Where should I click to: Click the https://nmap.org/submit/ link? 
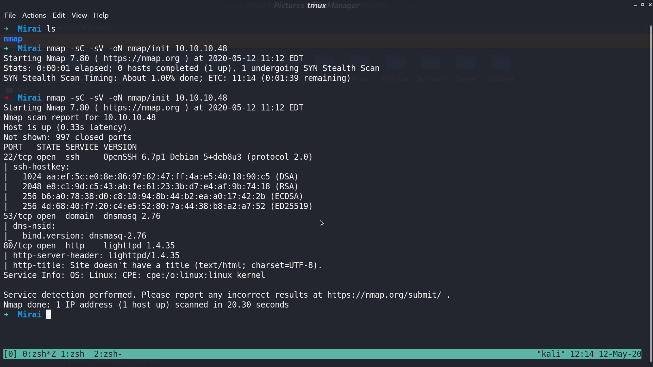click(x=384, y=295)
